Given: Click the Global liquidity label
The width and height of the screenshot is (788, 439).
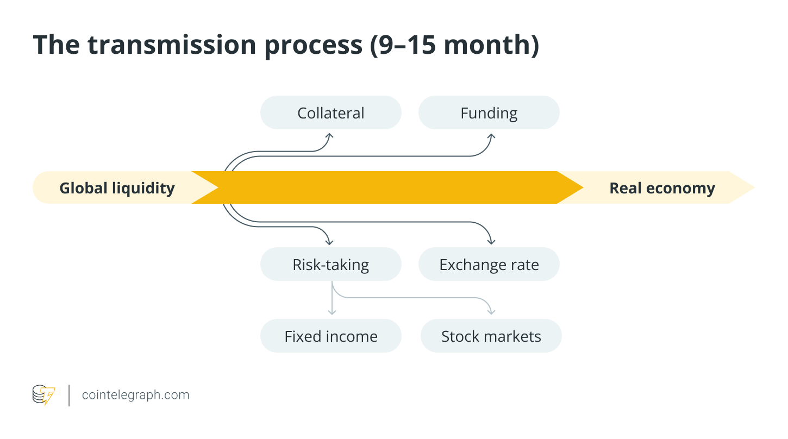Looking at the screenshot, I should pyautogui.click(x=117, y=188).
